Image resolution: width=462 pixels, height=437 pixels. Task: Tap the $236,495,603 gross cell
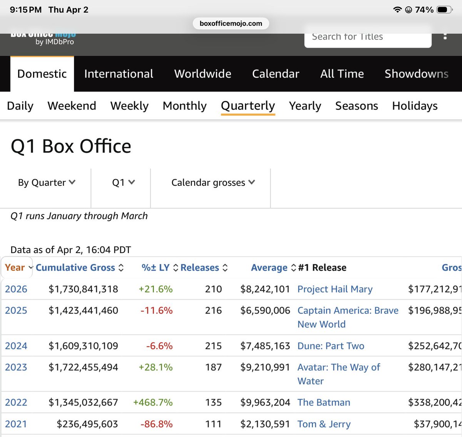pyautogui.click(x=87, y=424)
